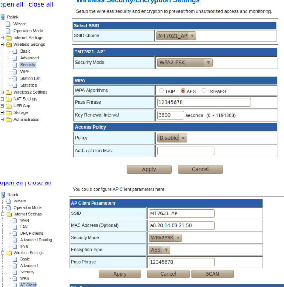
Task: Click the Wizard page icon in top tree
Action: tap(9, 24)
